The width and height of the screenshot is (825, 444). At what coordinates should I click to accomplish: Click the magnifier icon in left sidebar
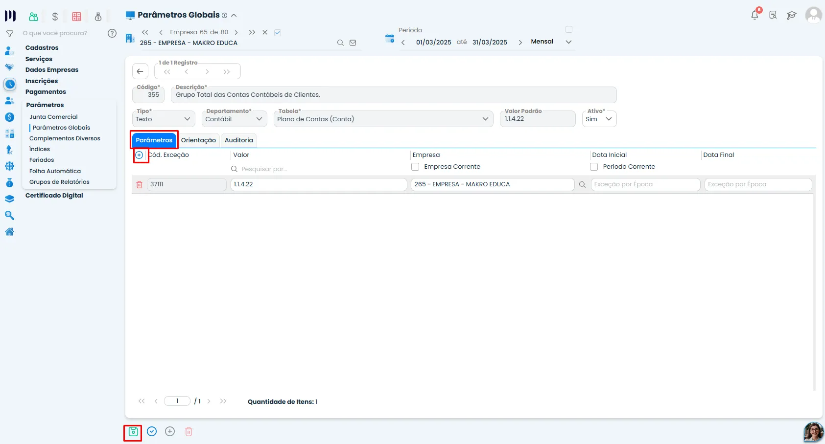9,216
